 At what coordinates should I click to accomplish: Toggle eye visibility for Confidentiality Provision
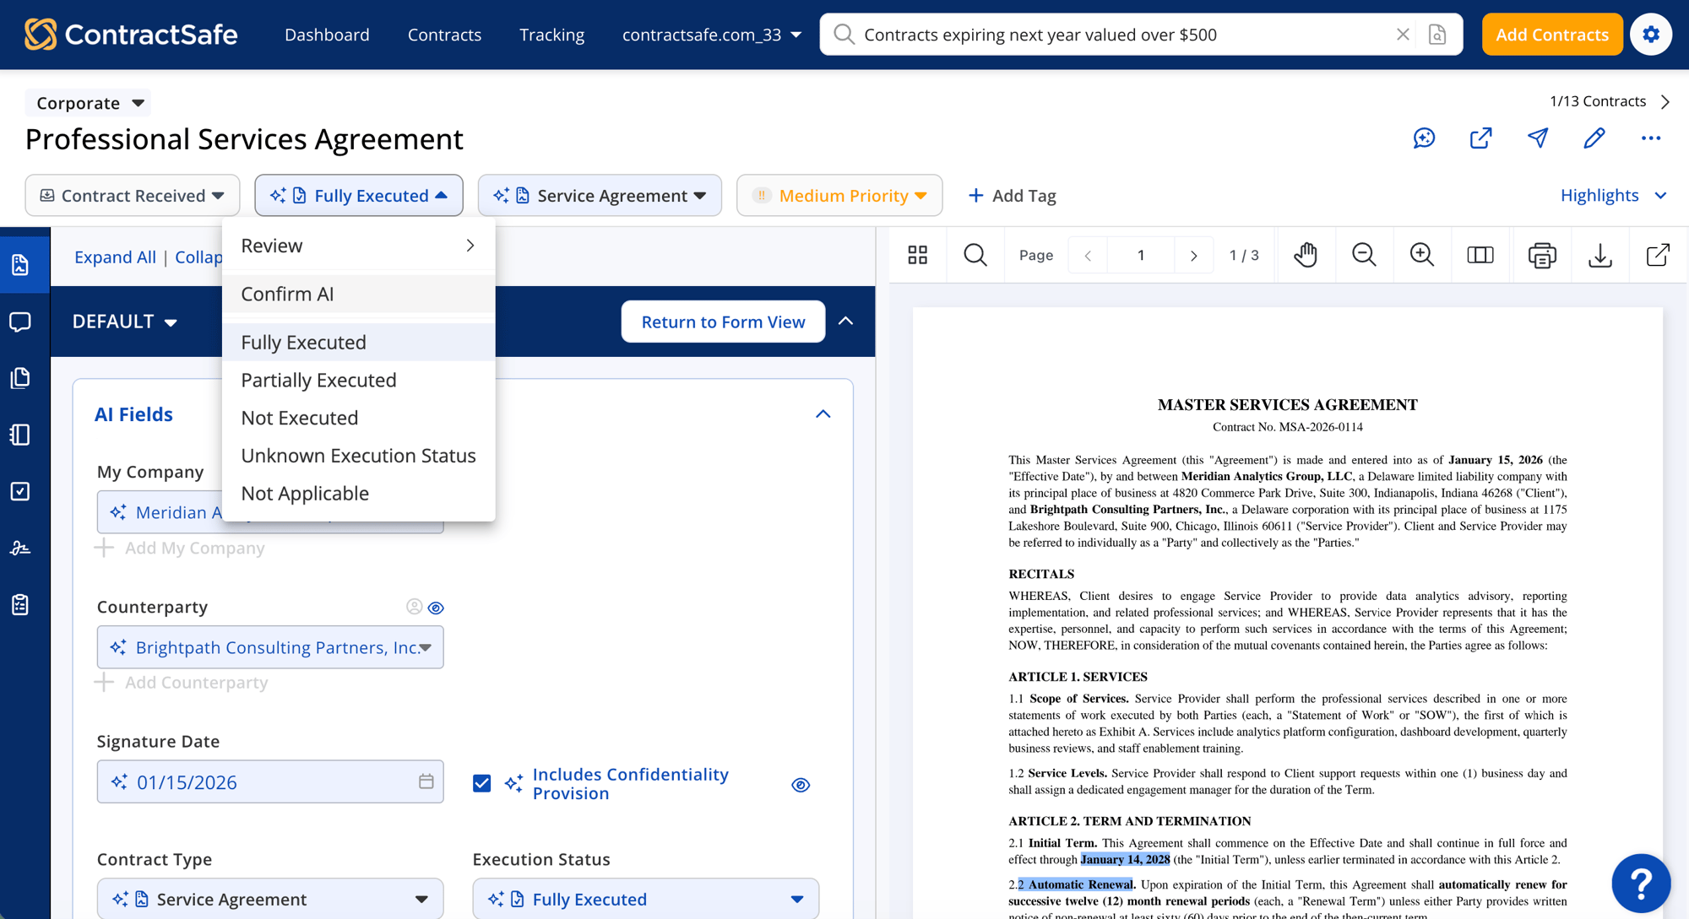[801, 785]
